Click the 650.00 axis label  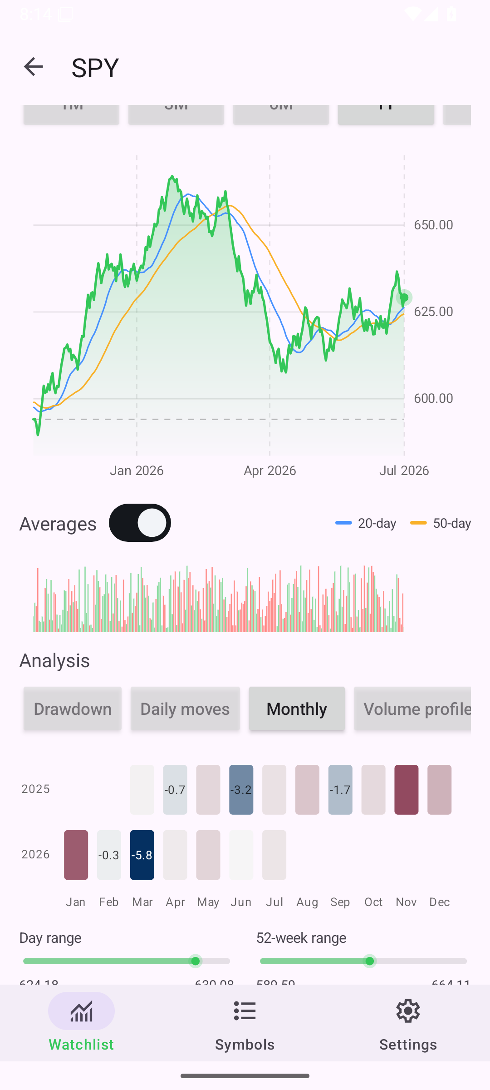pos(433,225)
